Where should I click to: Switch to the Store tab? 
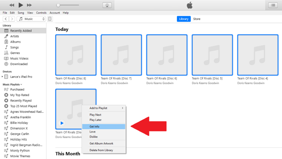tap(197, 19)
